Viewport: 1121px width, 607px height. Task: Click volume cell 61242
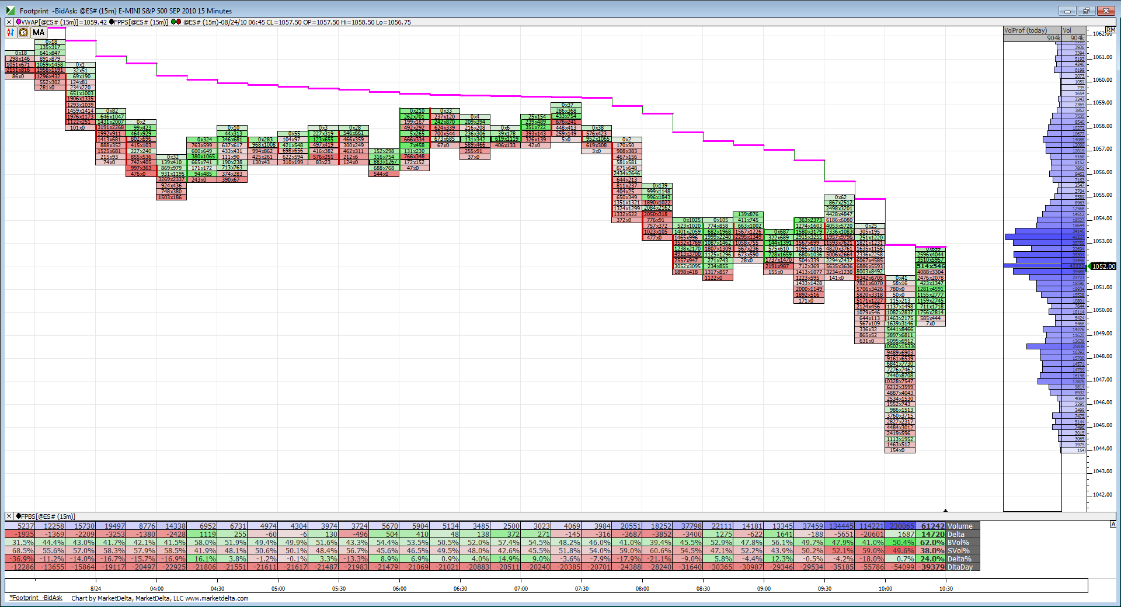(931, 526)
